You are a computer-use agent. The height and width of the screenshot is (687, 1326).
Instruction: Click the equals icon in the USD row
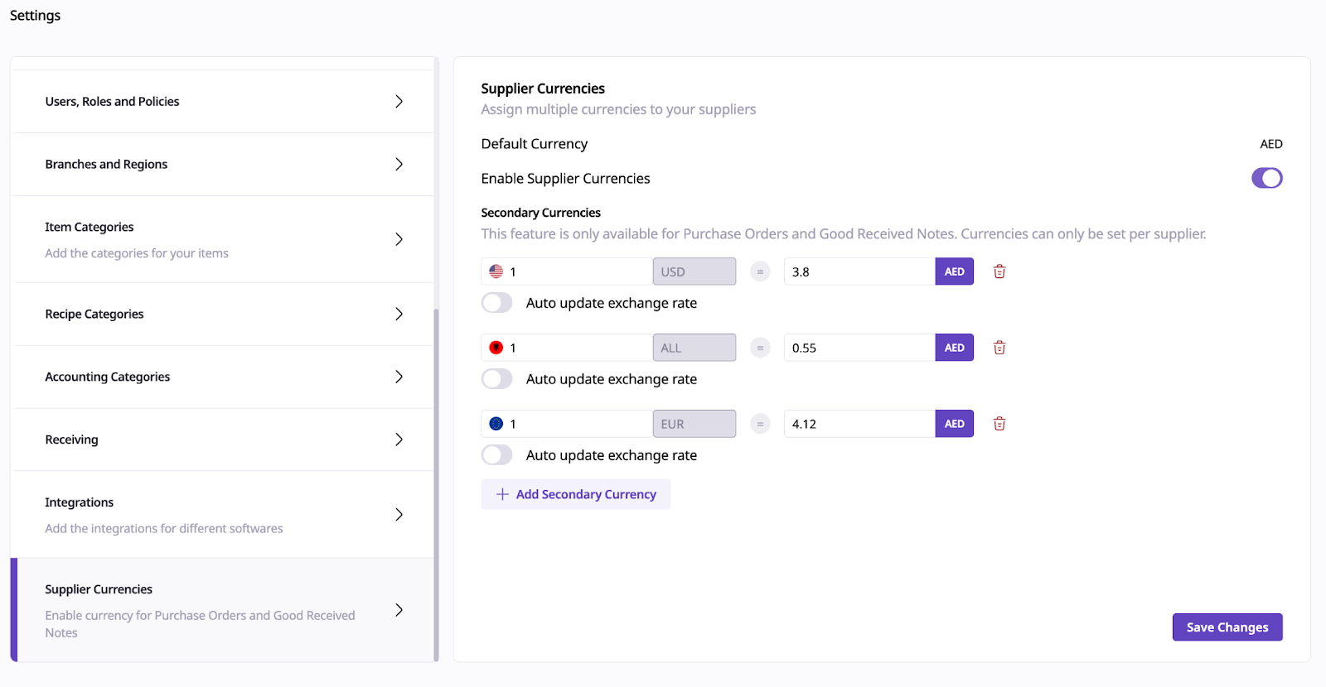click(760, 271)
